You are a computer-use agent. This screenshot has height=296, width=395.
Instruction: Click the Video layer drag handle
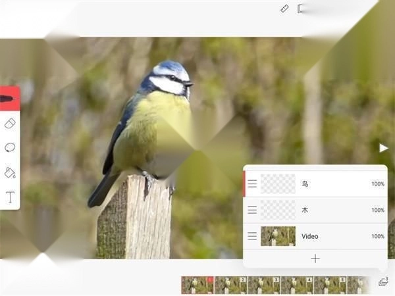[252, 236]
